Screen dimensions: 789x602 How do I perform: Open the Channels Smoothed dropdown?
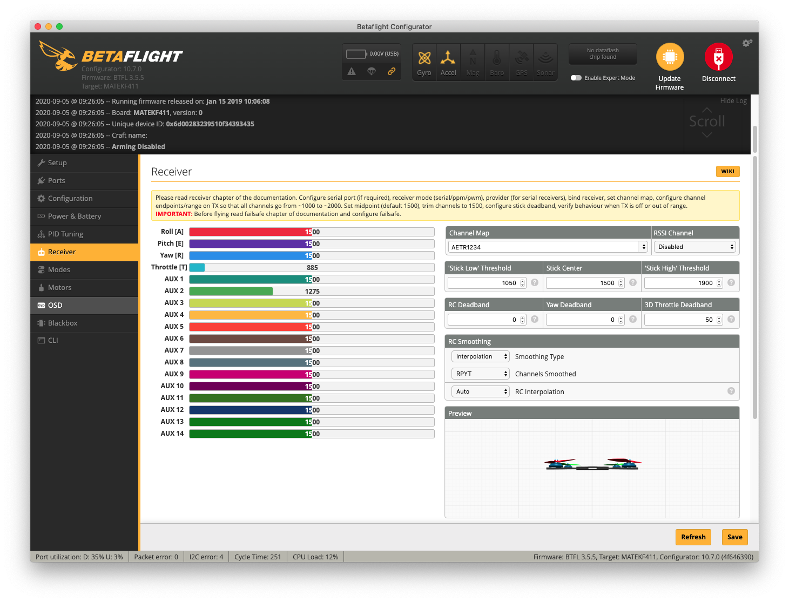(x=481, y=374)
